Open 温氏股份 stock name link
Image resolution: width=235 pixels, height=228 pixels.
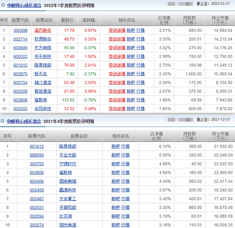(43, 30)
